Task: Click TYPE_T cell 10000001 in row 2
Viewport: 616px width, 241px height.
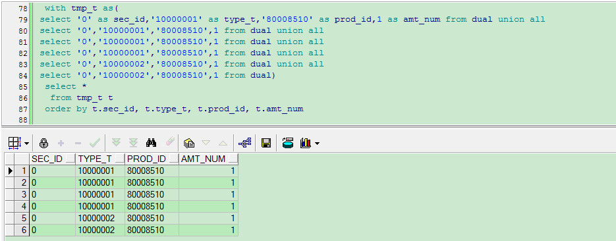Action: pyautogui.click(x=100, y=182)
